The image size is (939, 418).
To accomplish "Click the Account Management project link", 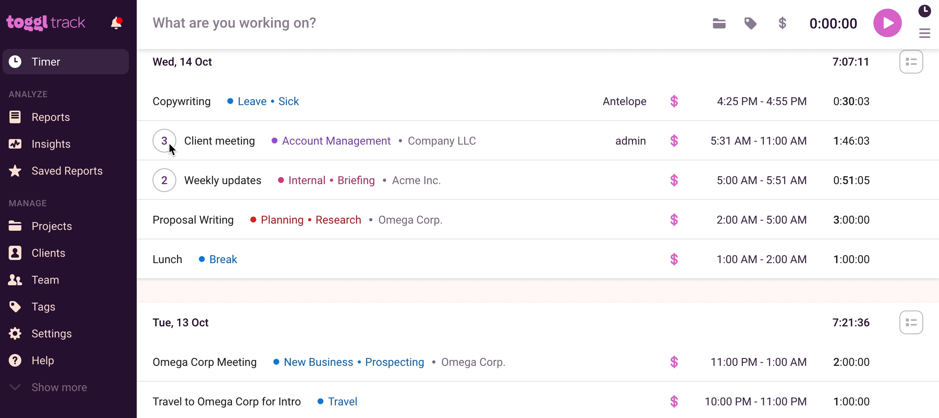I will pos(336,141).
